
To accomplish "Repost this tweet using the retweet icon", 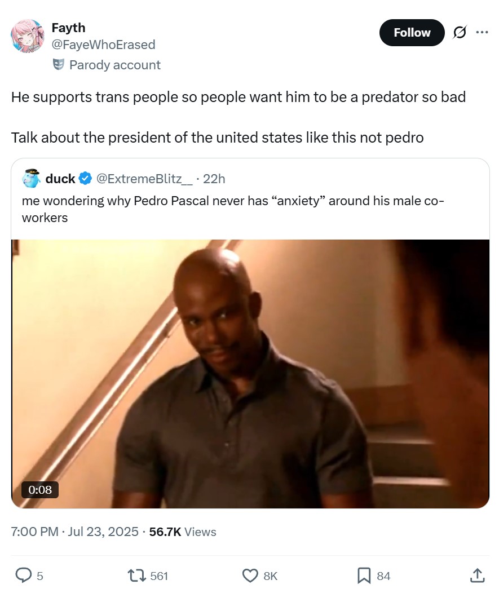I will coord(136,575).
